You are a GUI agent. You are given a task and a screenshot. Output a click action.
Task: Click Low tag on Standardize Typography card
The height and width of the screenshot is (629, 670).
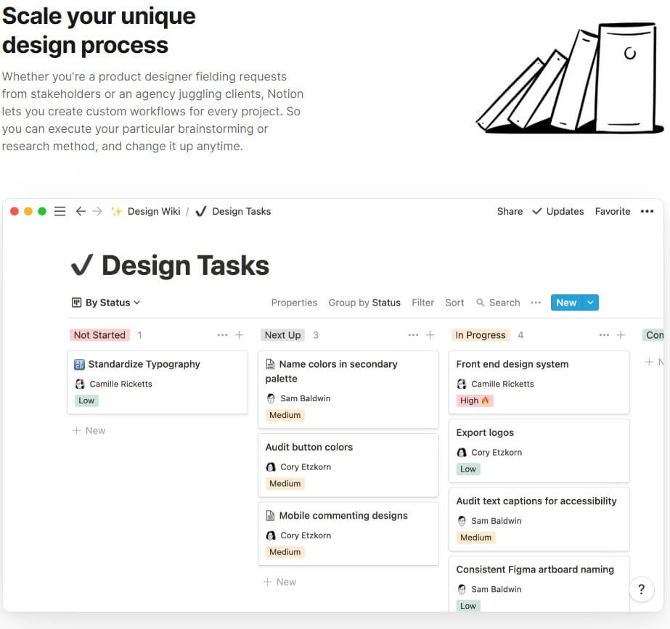[86, 400]
